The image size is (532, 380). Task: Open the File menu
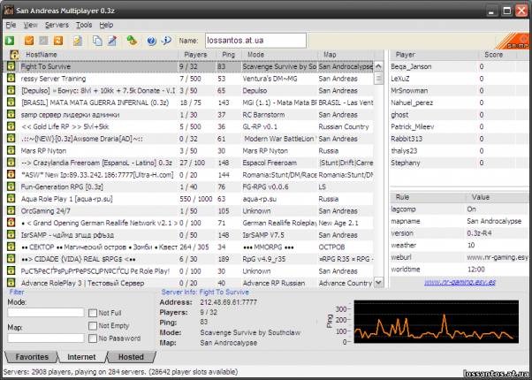[11, 25]
